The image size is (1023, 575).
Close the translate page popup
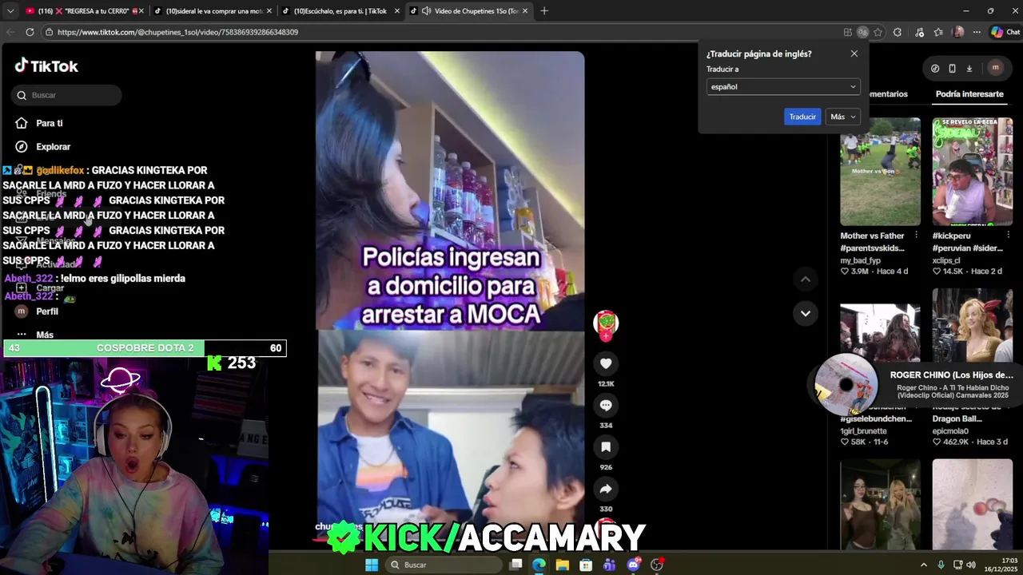point(854,54)
